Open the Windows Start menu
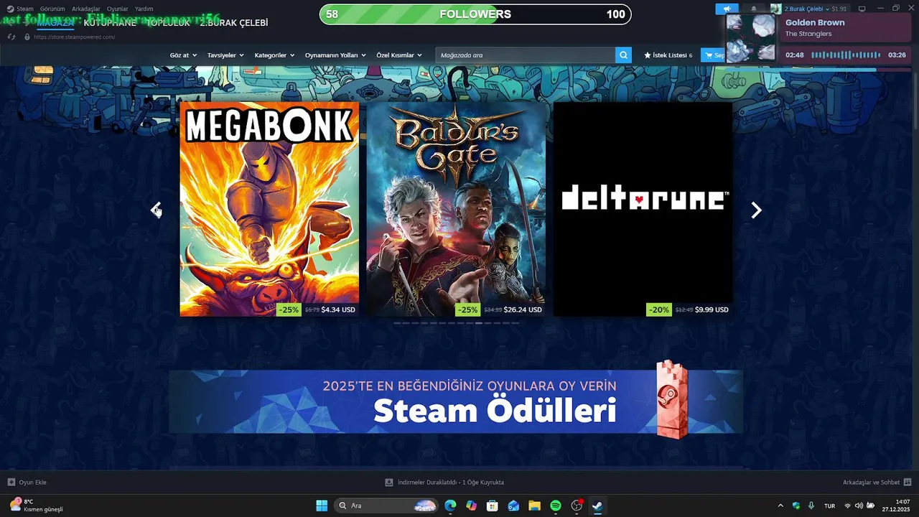The height and width of the screenshot is (517, 919). pyautogui.click(x=322, y=506)
